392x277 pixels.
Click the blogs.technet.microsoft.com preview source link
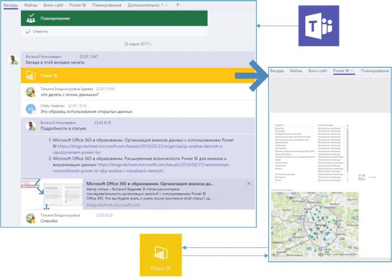[113, 205]
